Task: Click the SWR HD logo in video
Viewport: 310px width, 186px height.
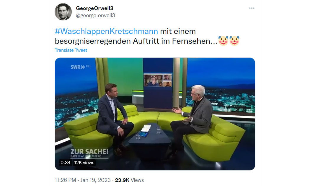Action: click(81, 67)
